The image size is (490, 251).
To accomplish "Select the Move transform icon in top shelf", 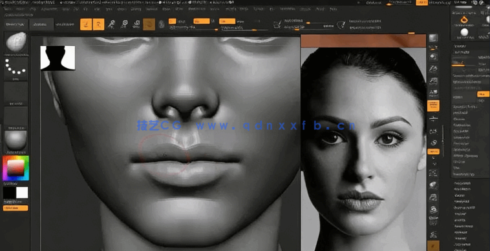I will click(111, 25).
